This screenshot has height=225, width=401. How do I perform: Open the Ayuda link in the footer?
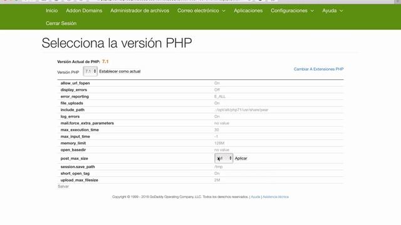click(256, 197)
